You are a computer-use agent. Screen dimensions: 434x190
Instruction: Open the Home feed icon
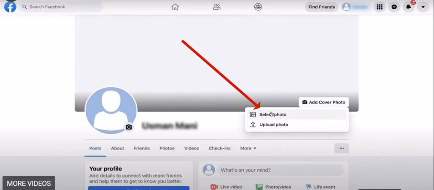(x=175, y=7)
